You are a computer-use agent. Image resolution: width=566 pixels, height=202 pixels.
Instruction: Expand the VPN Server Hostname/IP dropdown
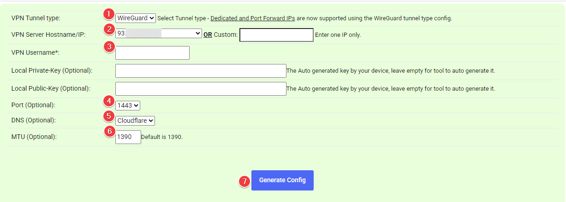point(158,34)
